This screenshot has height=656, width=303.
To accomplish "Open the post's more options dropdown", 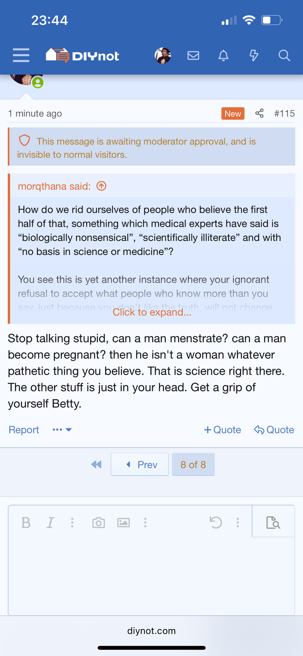I will (62, 430).
